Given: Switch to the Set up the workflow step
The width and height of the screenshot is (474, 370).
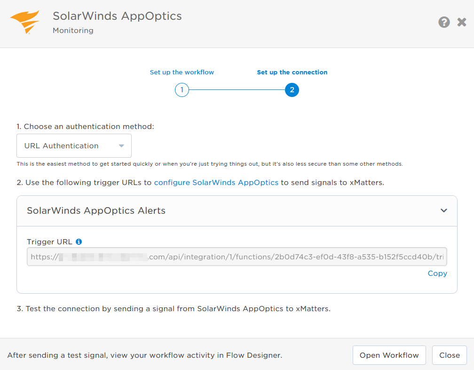Looking at the screenshot, I should [x=182, y=72].
